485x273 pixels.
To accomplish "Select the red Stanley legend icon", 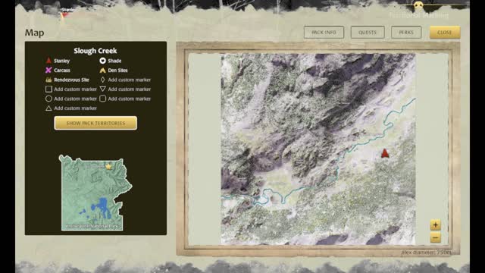I will [x=48, y=61].
